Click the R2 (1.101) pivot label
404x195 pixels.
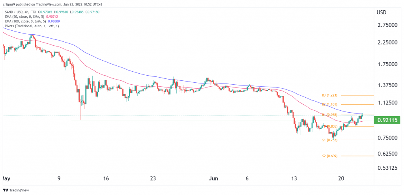(x=329, y=104)
